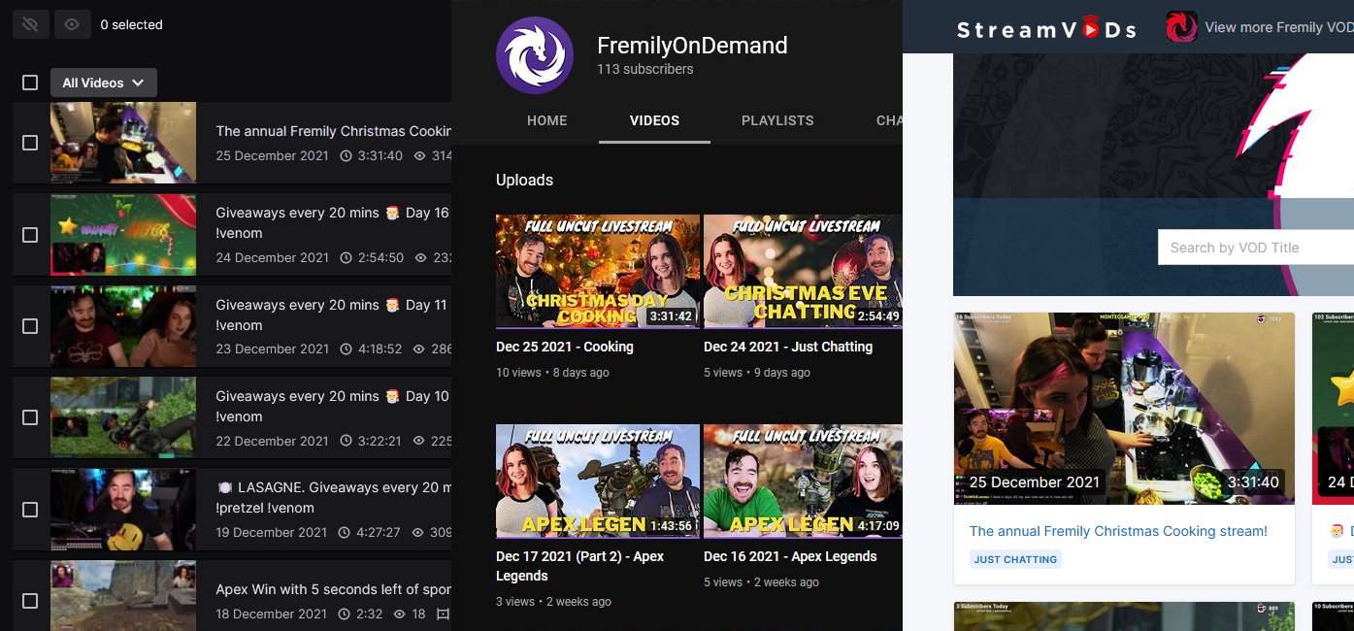Select the VIDEOS channel tab

pos(654,120)
